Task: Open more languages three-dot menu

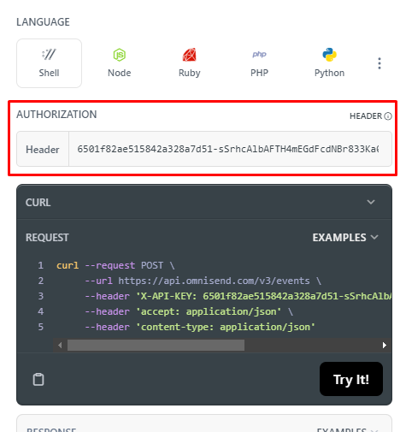Action: (x=380, y=63)
